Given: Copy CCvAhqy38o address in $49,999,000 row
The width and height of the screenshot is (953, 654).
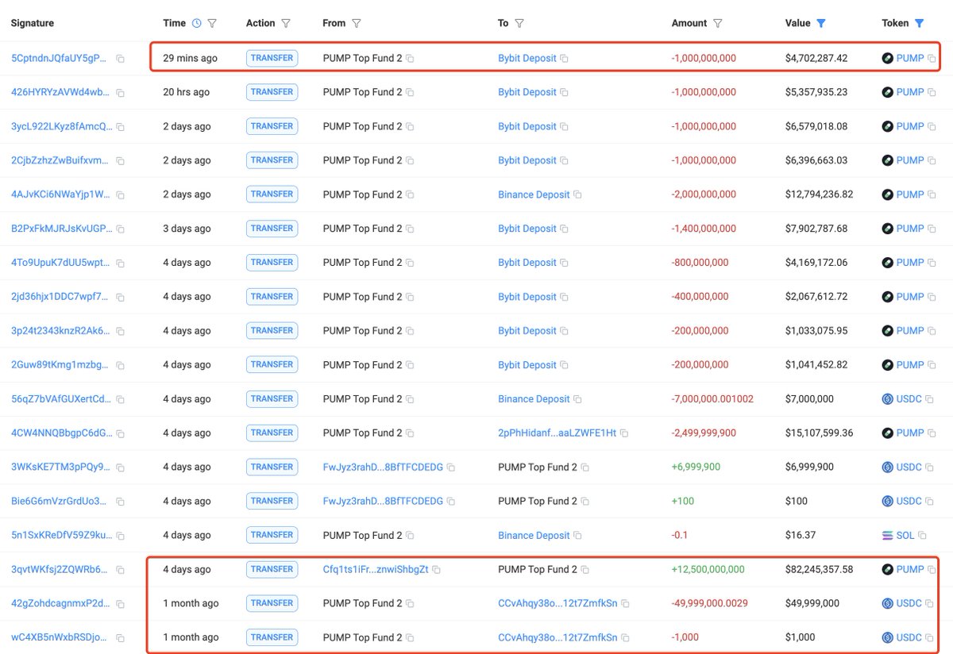Looking at the screenshot, I should click(625, 604).
